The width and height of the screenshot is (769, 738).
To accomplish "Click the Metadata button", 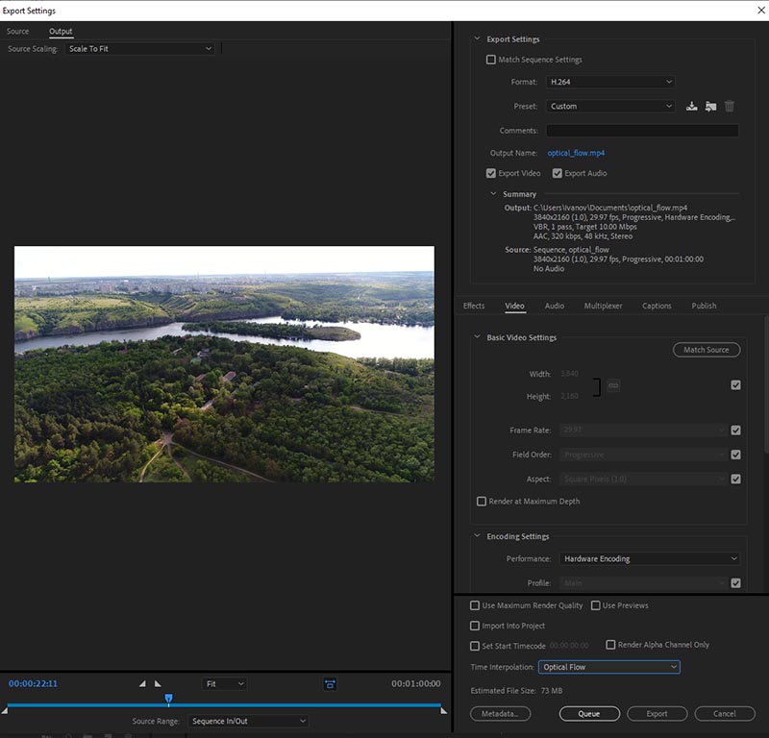I will point(500,713).
